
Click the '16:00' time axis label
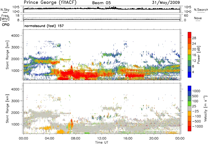128,139
